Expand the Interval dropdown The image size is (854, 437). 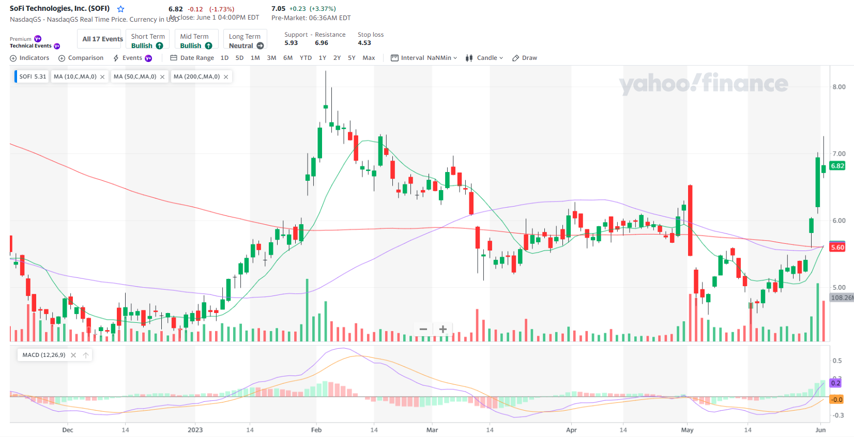[x=424, y=58]
